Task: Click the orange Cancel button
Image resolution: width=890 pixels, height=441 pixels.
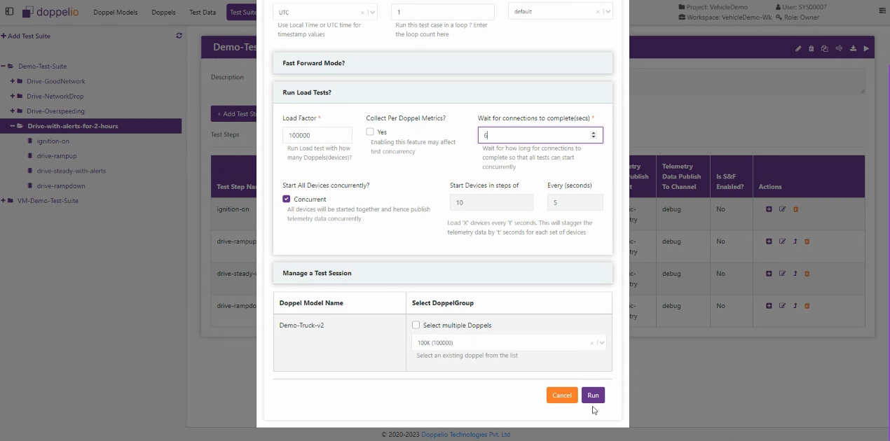Action: [x=562, y=395]
